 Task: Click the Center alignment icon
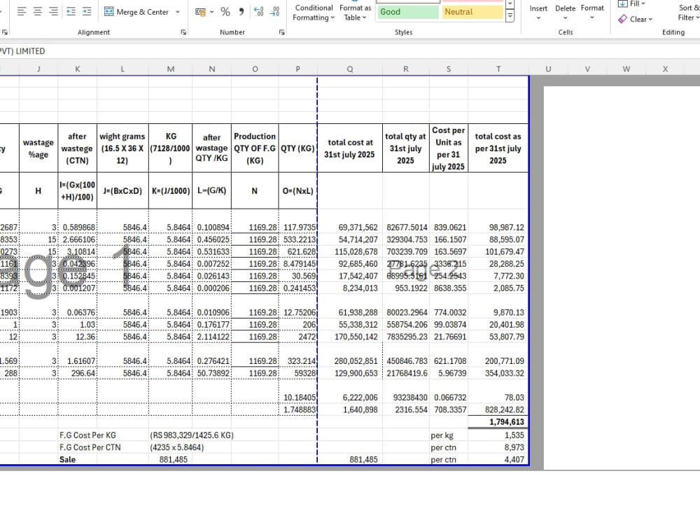[x=38, y=12]
